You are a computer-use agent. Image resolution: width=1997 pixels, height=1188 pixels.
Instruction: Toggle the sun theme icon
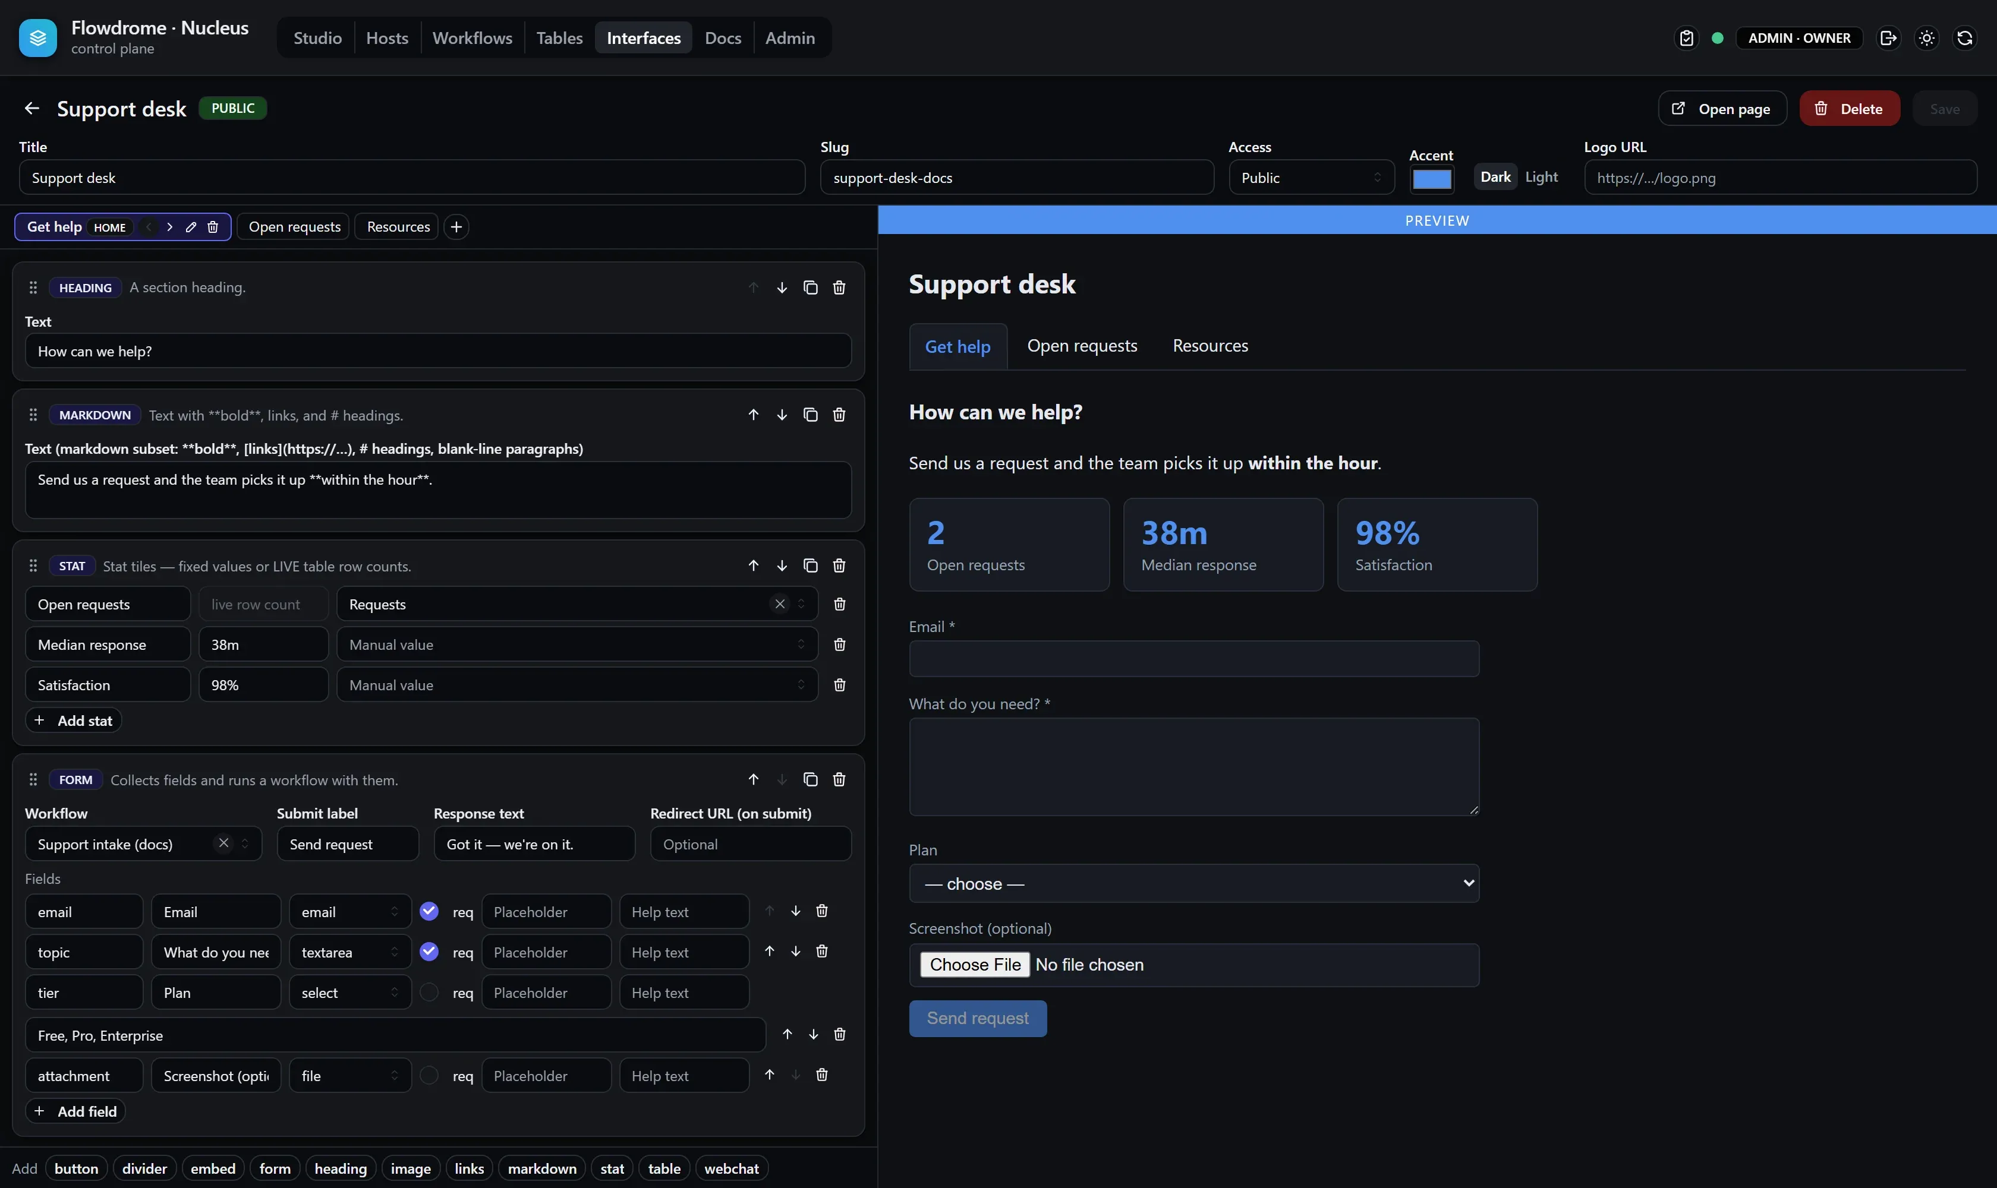point(1926,37)
